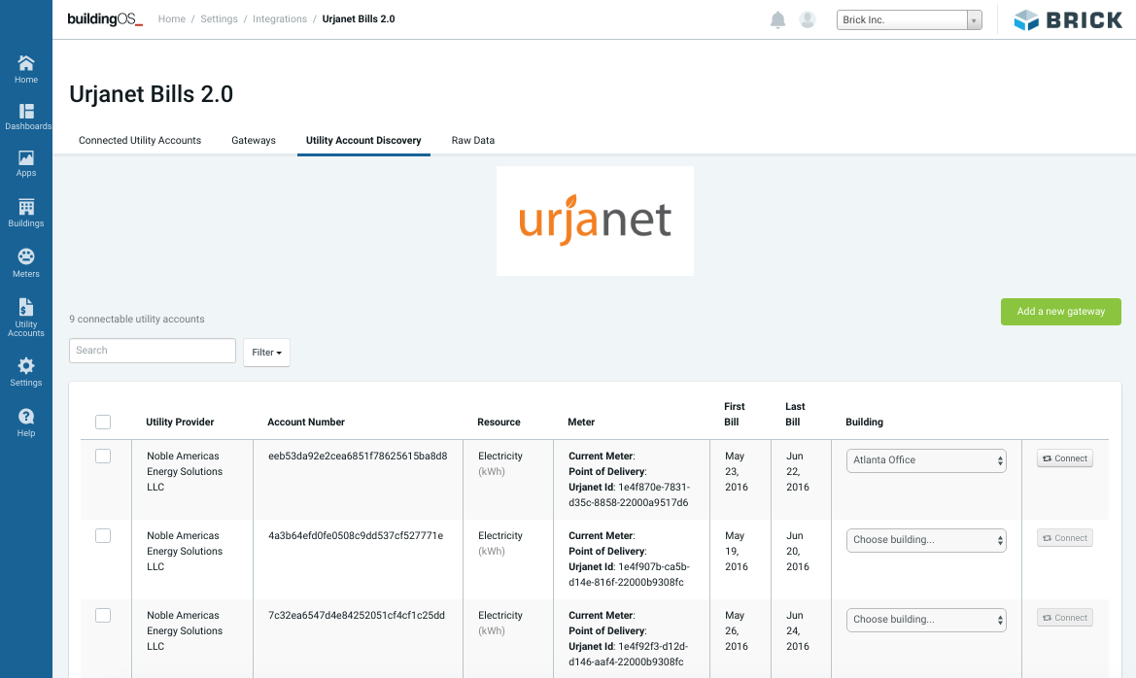1136x678 pixels.
Task: Open Utility Accounts in sidebar
Action: click(x=26, y=318)
